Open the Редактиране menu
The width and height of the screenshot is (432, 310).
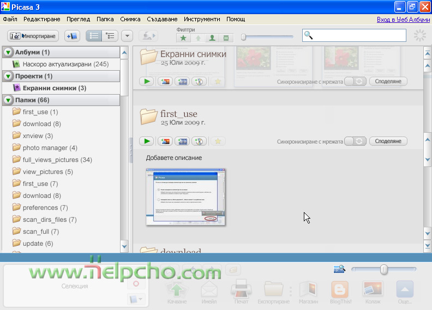coord(42,19)
